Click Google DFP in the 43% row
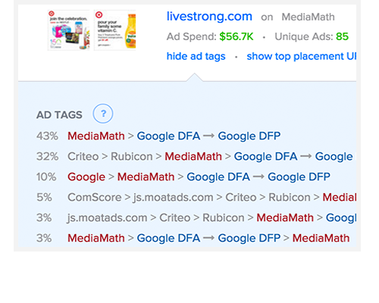The height and width of the screenshot is (303, 379). [x=249, y=136]
